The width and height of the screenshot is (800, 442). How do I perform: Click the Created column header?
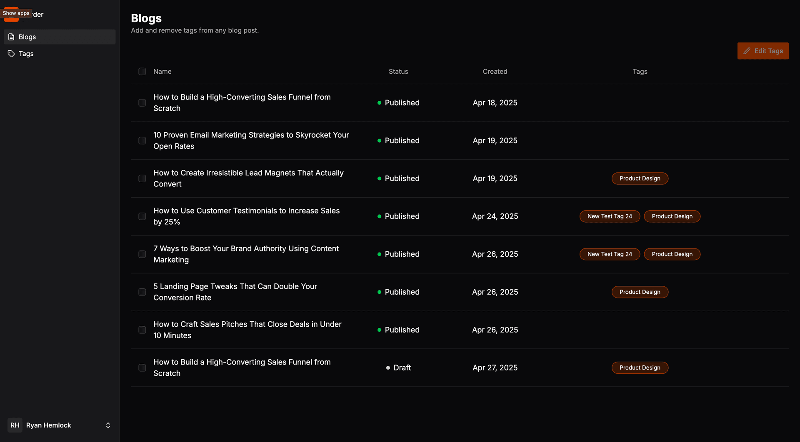click(x=495, y=72)
